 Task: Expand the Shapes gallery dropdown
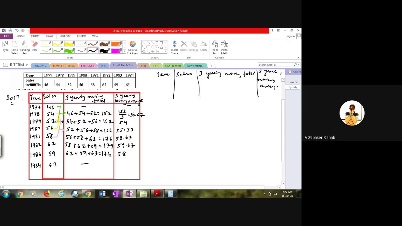pyautogui.click(x=166, y=52)
